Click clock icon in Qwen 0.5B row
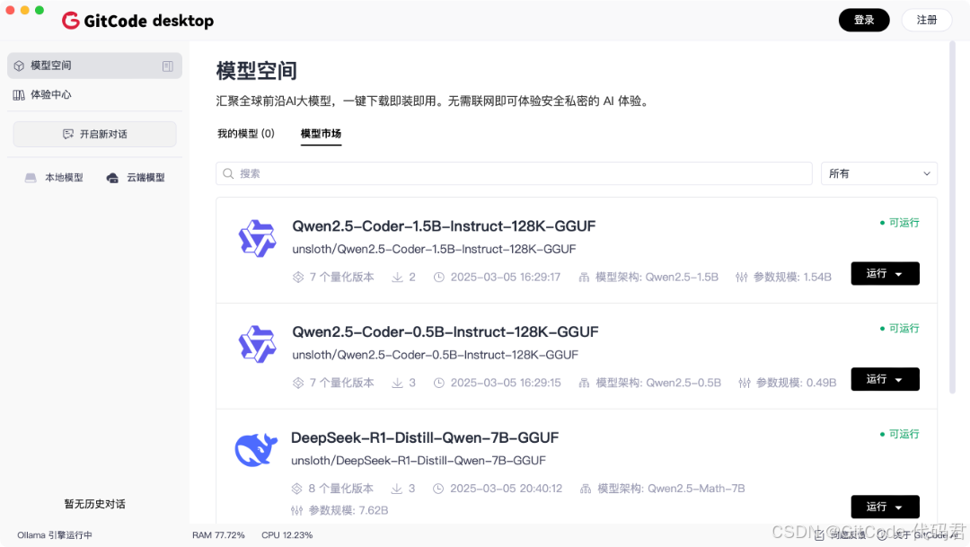 pos(438,383)
